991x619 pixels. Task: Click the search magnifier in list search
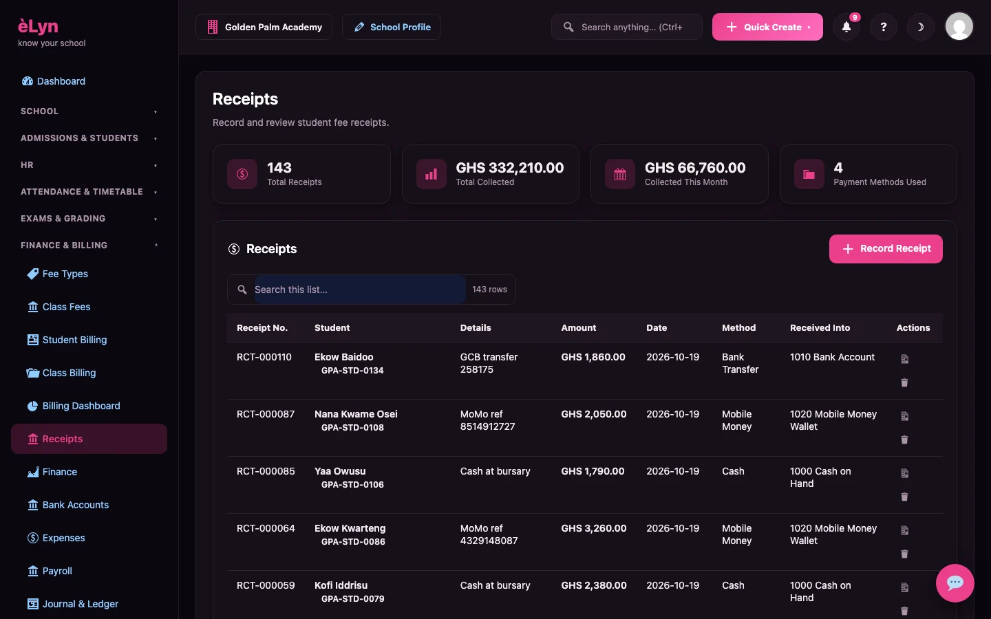(242, 290)
